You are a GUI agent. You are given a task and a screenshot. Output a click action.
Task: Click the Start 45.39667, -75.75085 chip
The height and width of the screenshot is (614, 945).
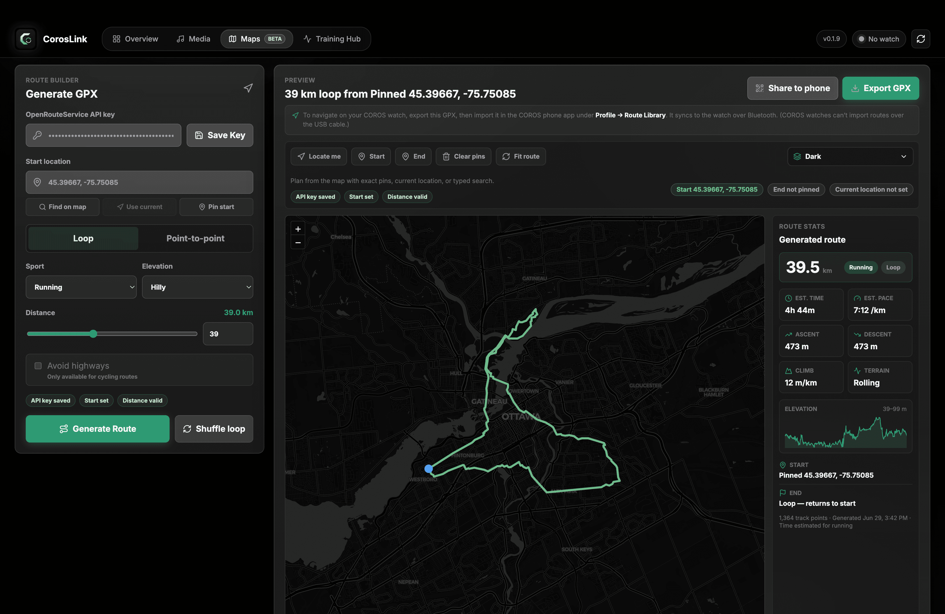pos(717,189)
